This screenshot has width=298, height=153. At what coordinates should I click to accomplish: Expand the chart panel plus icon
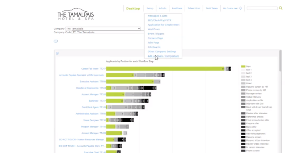pos(57,53)
